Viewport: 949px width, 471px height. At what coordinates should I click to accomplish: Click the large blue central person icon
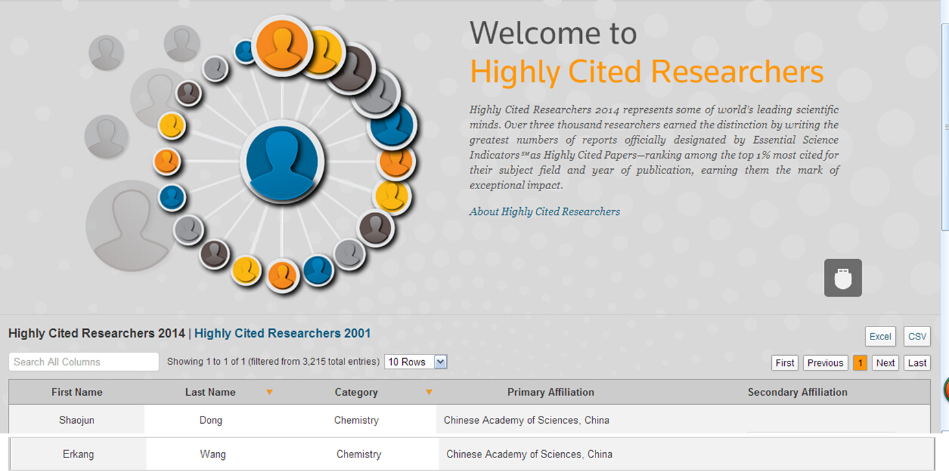coord(282,161)
